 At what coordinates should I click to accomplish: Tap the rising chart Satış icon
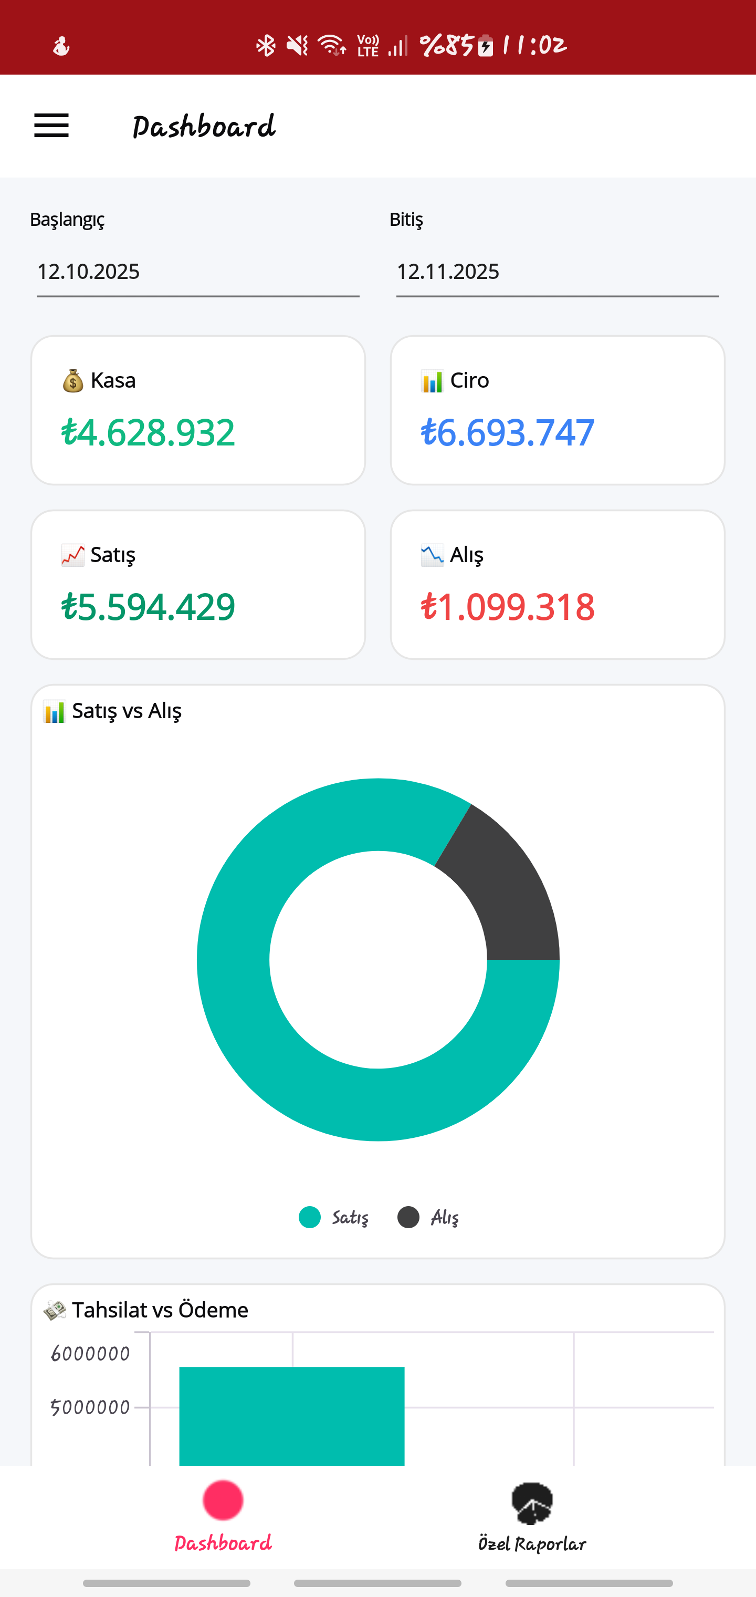pyautogui.click(x=72, y=555)
